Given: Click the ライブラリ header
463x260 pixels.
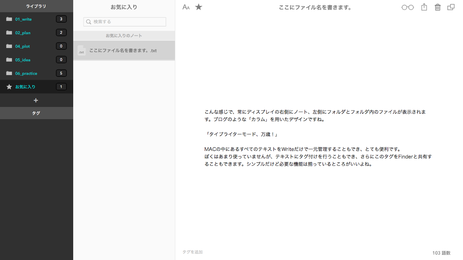Looking at the screenshot, I should coord(36,6).
